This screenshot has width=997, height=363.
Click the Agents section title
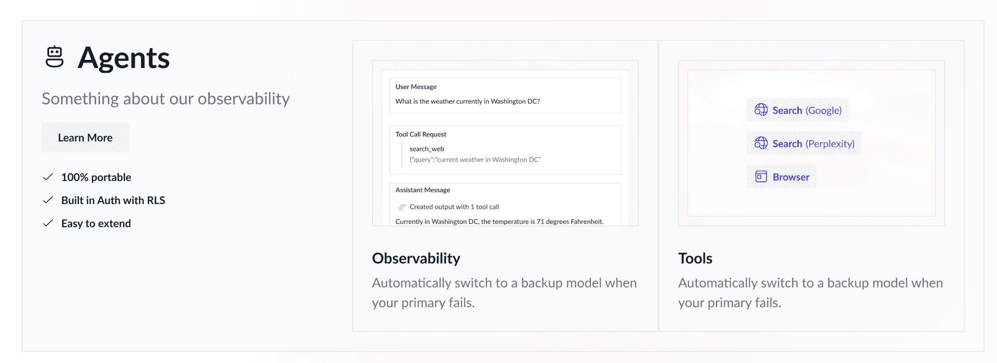(124, 58)
